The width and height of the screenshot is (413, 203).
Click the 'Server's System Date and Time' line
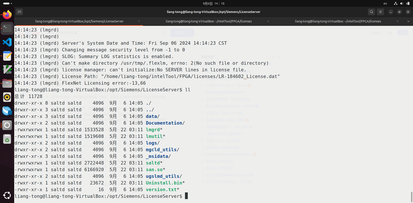pos(121,43)
